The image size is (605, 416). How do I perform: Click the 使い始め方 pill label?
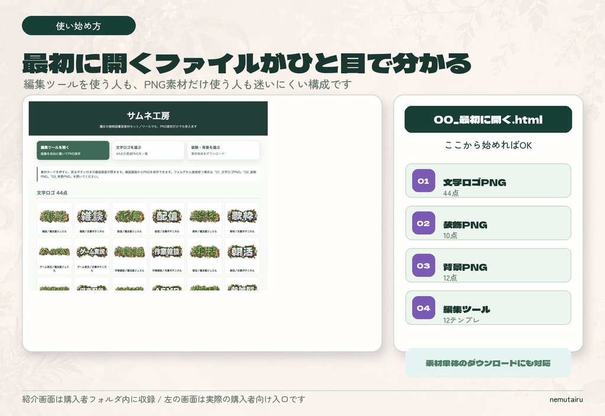[x=79, y=26]
